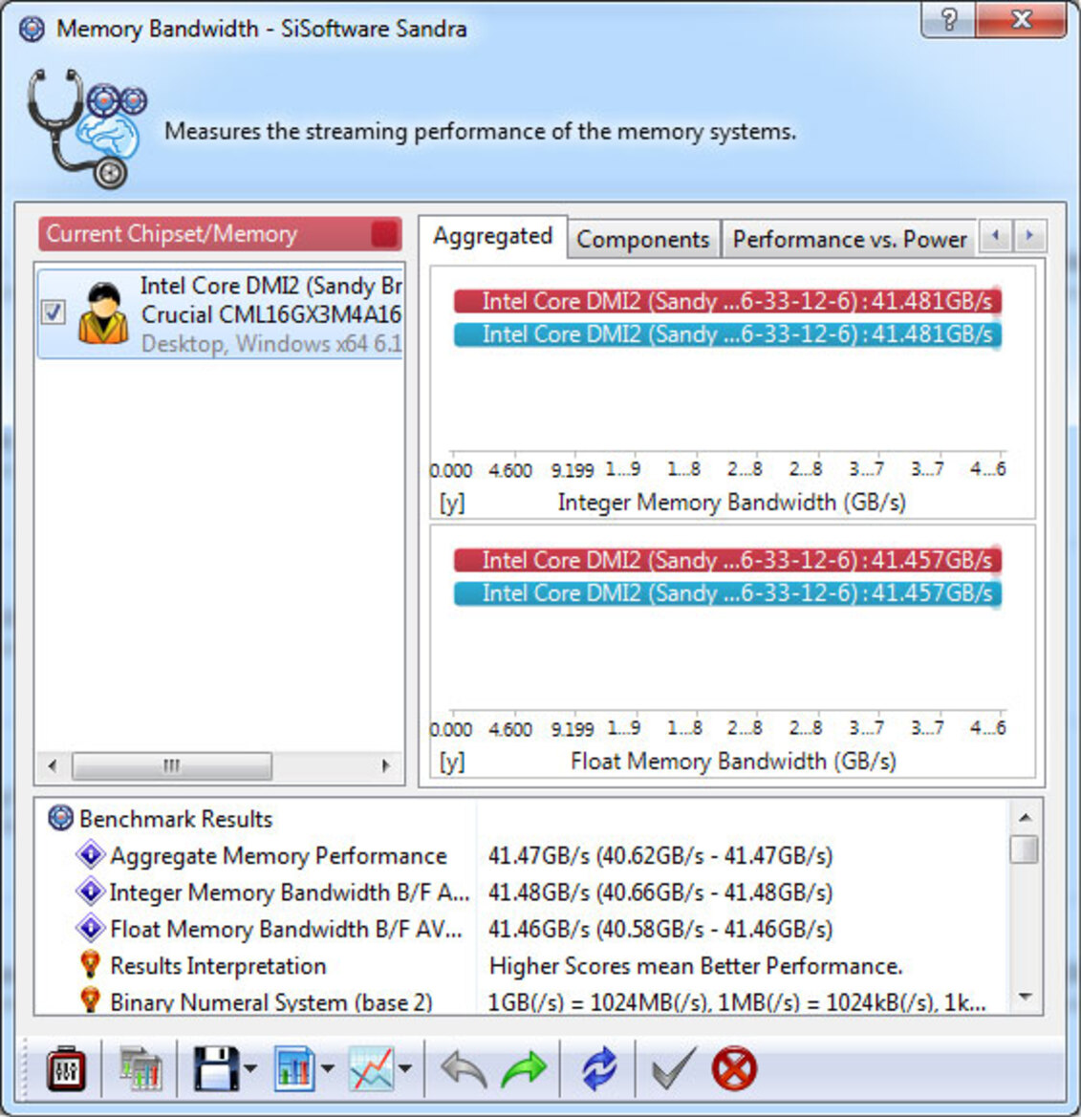The height and width of the screenshot is (1117, 1081).
Task: Click lightbulb icon beside Binary Numeral System
Action: click(90, 1000)
